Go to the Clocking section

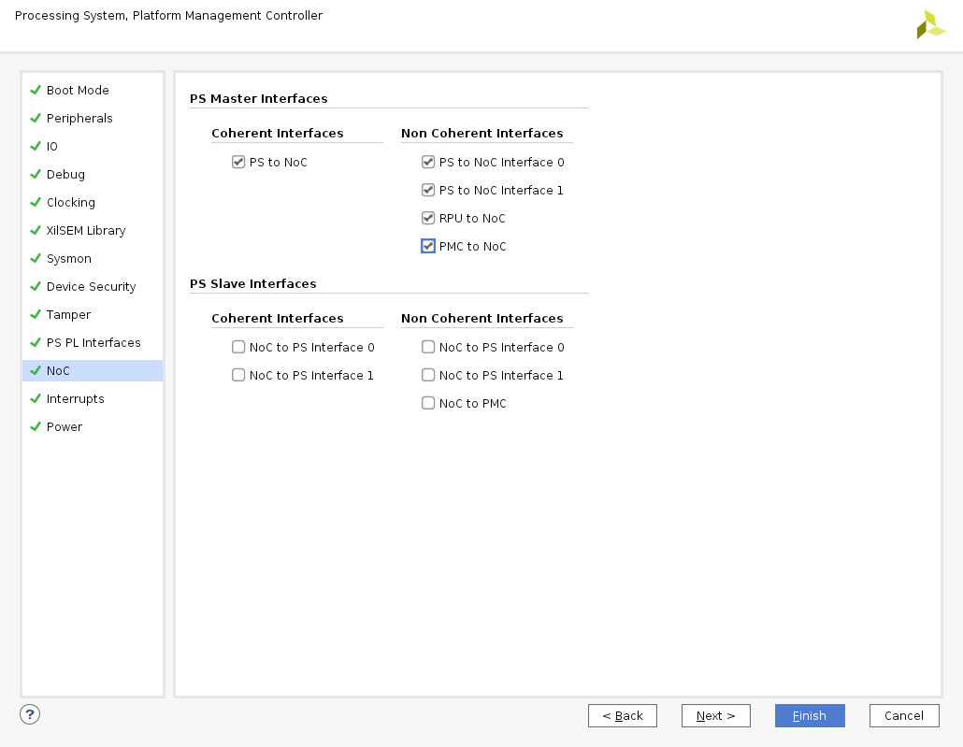pyautogui.click(x=71, y=203)
